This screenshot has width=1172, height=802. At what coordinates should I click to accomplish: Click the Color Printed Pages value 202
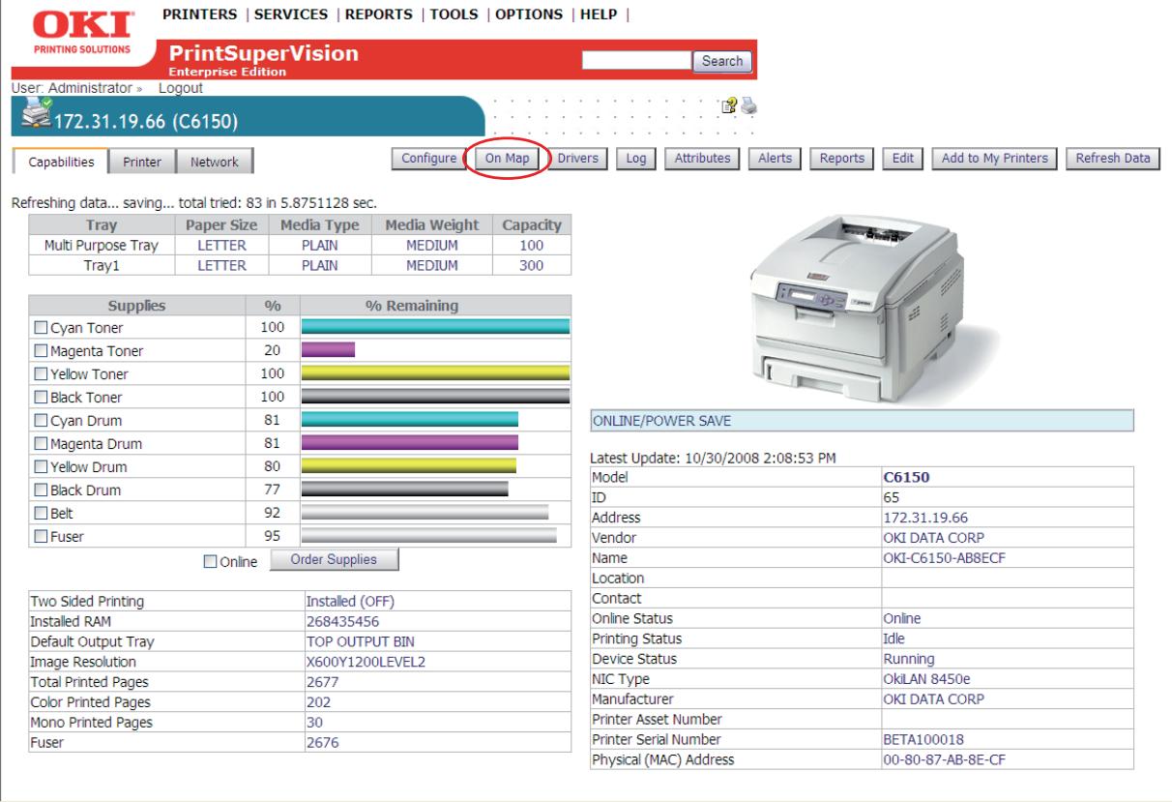[318, 702]
